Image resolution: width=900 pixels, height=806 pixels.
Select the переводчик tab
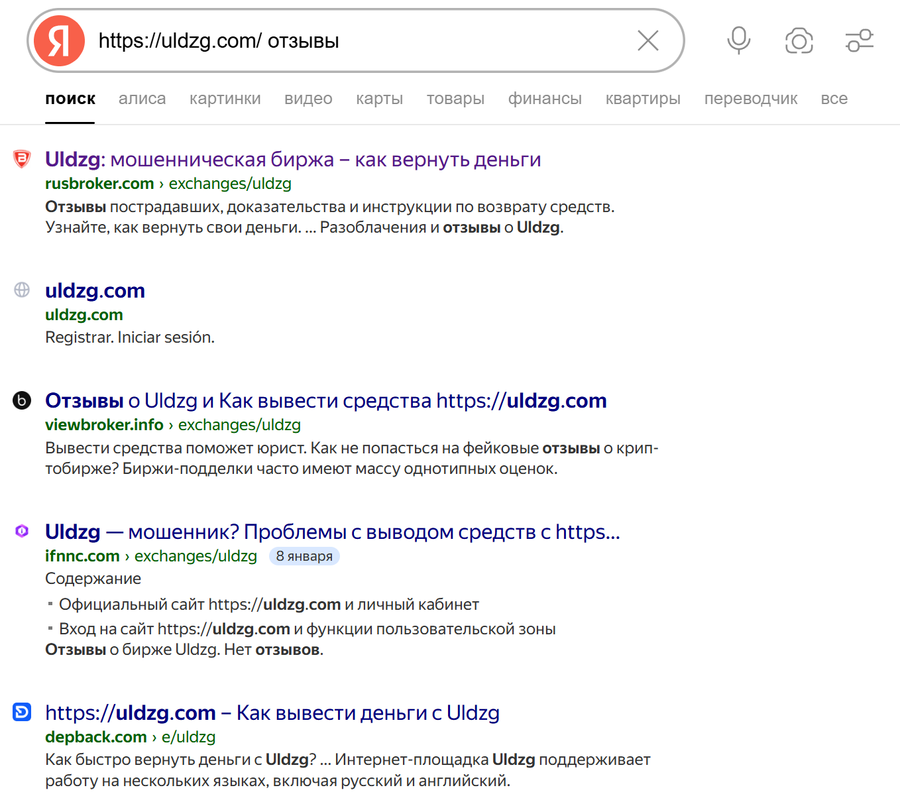(750, 99)
